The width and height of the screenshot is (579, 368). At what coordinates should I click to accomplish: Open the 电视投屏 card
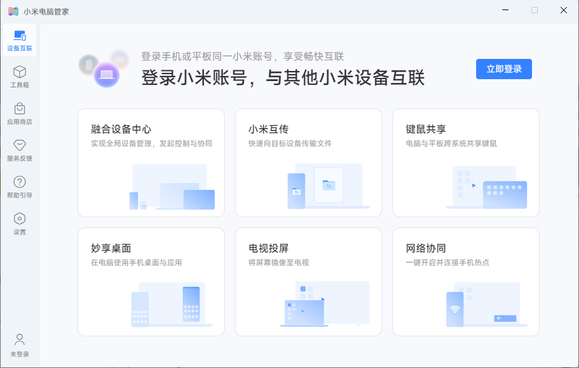coord(309,282)
